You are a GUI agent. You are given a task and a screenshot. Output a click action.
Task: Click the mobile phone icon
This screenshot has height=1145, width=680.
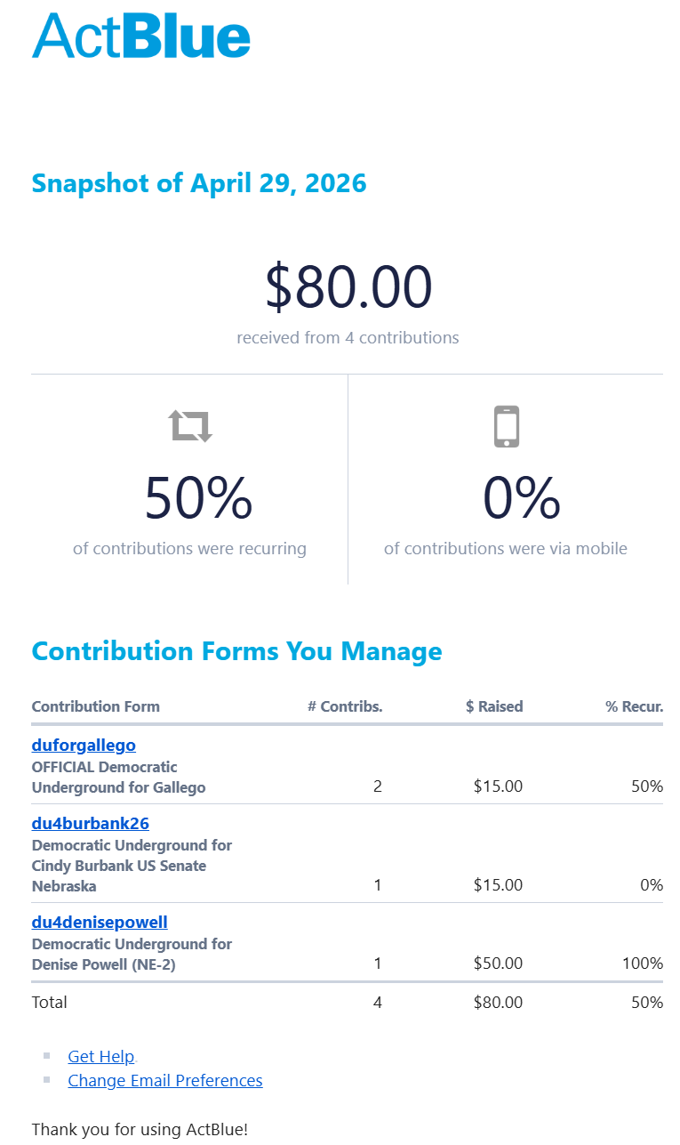coord(506,426)
